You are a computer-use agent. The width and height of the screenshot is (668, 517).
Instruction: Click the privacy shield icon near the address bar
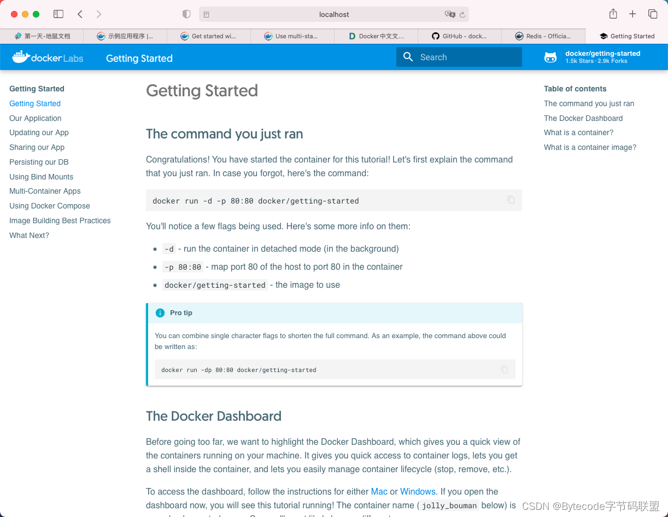click(x=186, y=14)
